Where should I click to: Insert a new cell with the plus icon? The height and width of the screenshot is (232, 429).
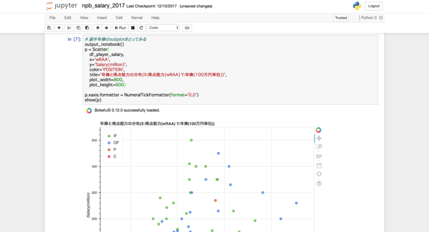click(x=59, y=28)
